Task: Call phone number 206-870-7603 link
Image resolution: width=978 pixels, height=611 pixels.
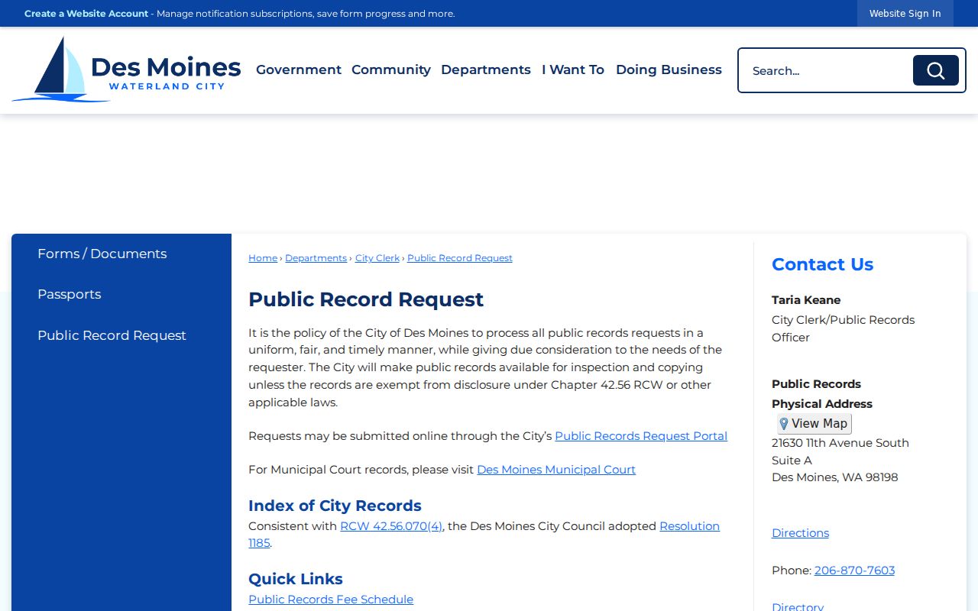Action: 854,571
